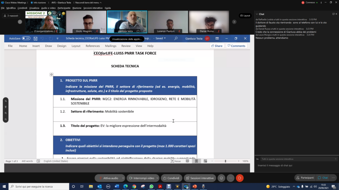Show next participant thumbnails arrow

234,22
